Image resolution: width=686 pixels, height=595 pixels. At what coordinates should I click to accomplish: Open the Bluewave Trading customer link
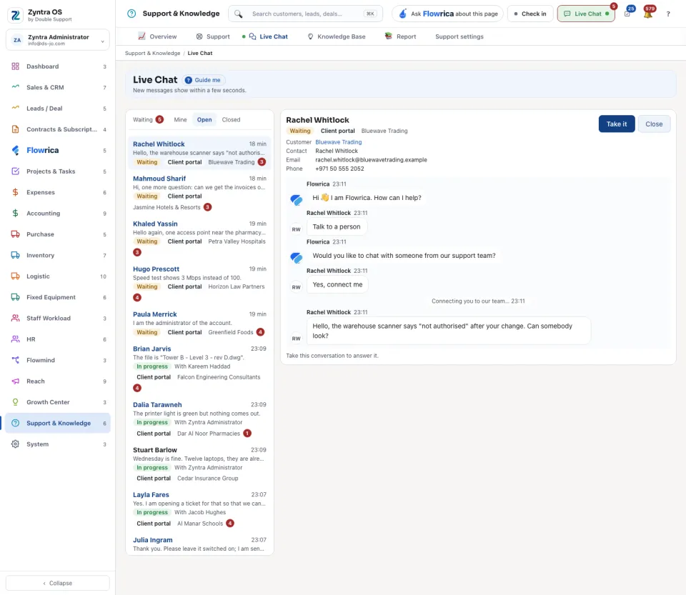338,142
